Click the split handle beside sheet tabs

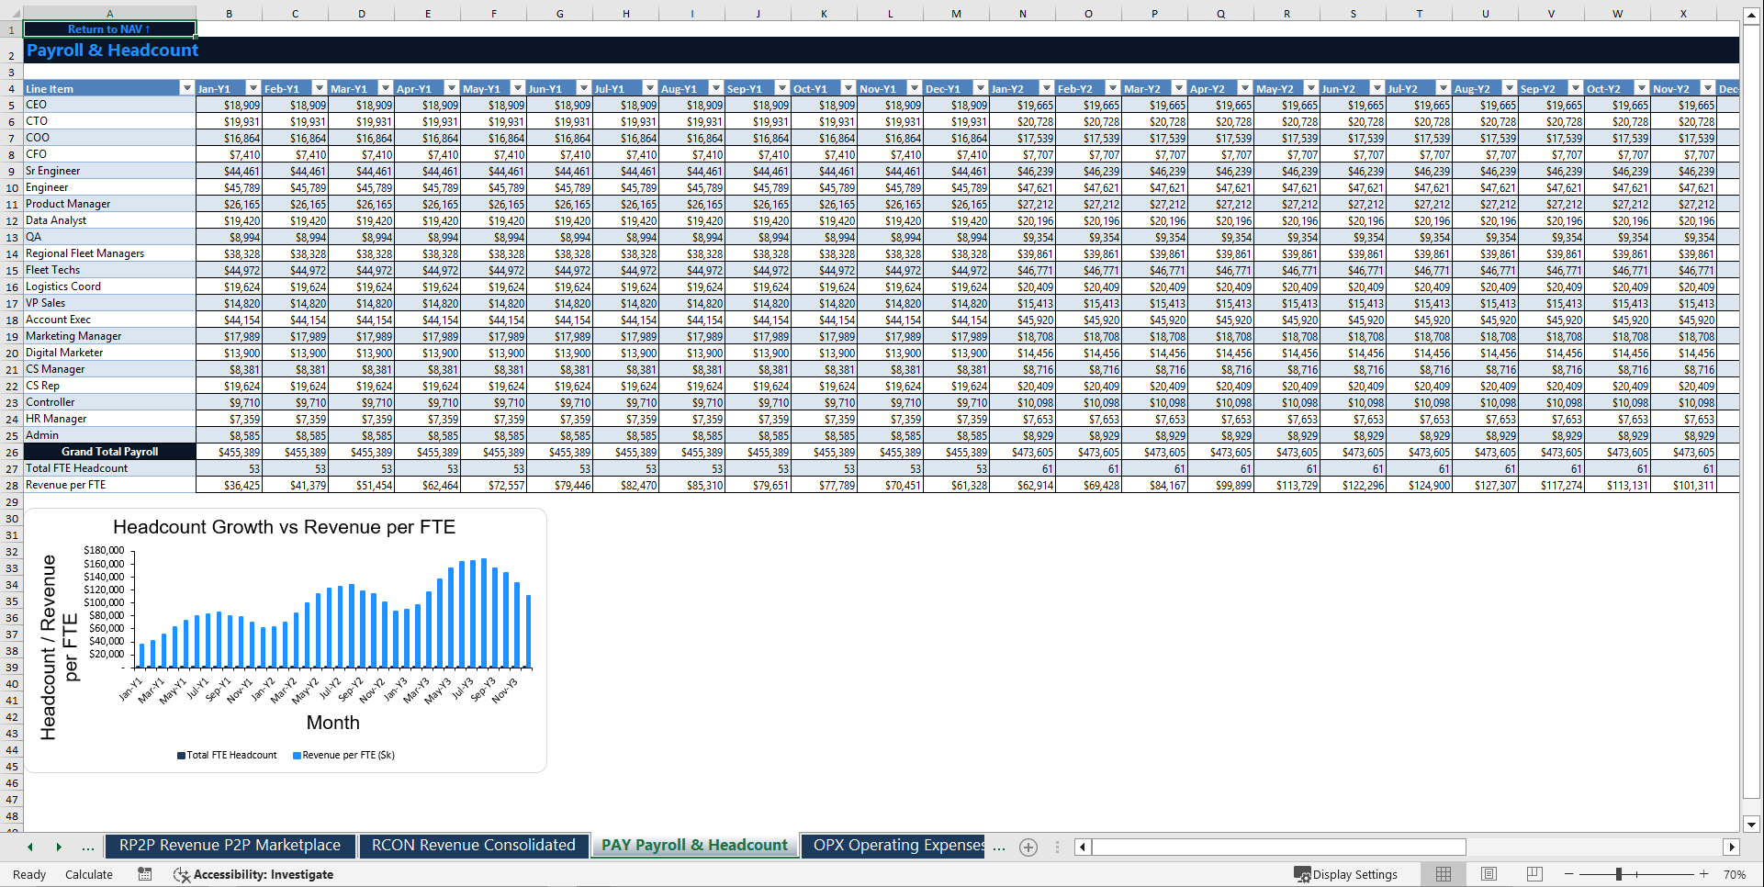pos(1057,848)
